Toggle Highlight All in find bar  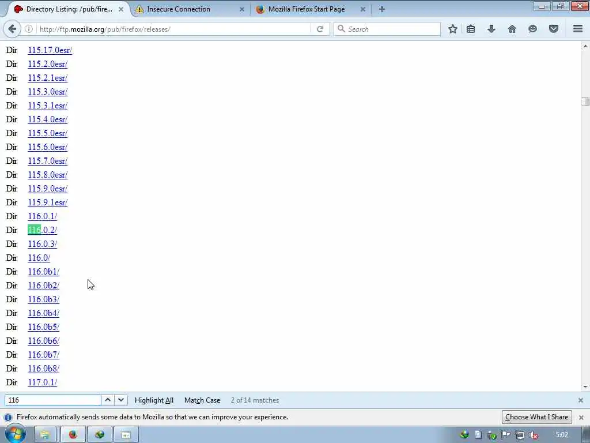tap(154, 400)
